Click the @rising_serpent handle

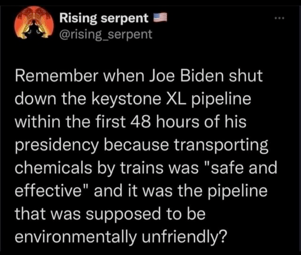(x=106, y=34)
